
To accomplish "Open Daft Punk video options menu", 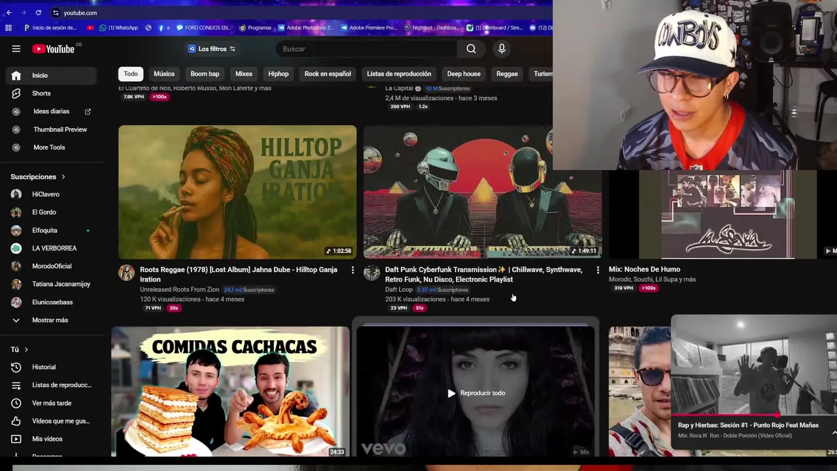I will pos(598,270).
